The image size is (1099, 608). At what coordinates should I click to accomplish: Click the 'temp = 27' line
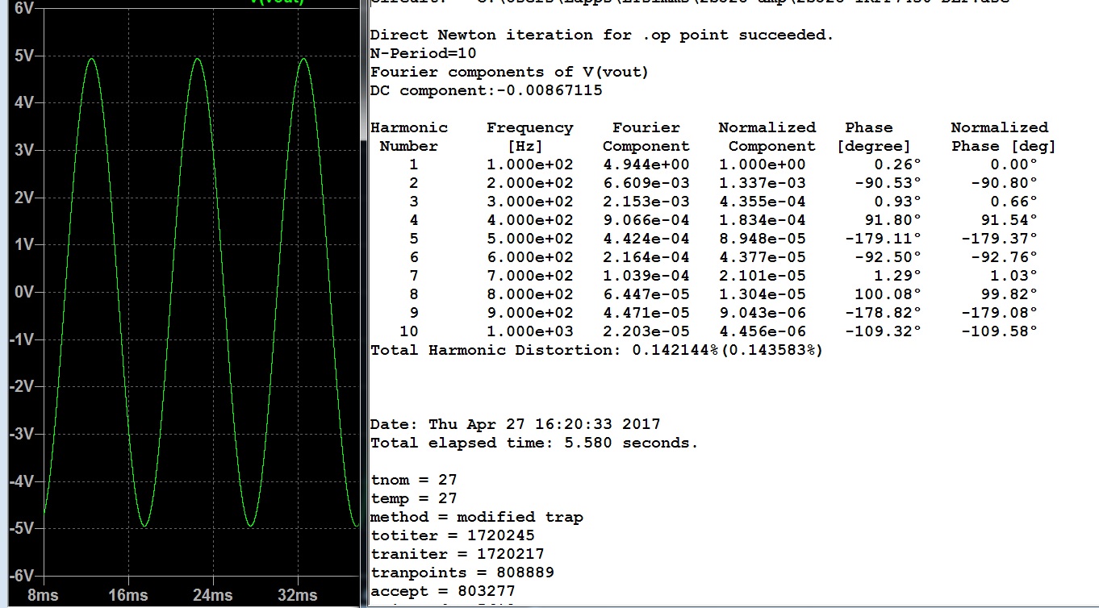tap(413, 498)
